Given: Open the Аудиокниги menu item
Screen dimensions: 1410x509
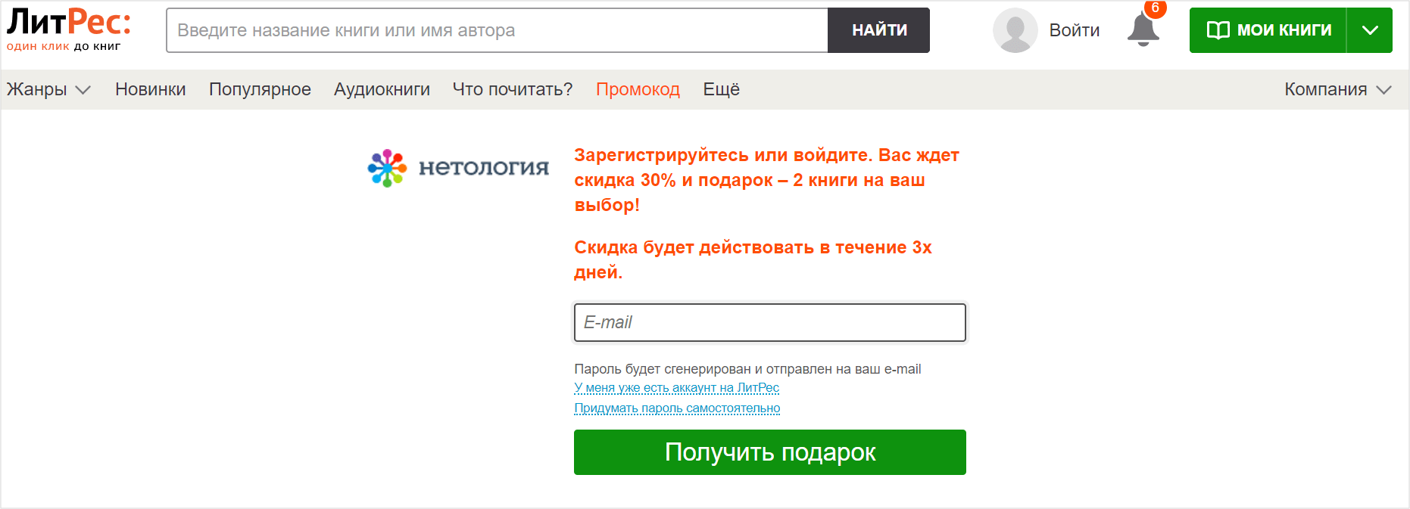Looking at the screenshot, I should click(x=382, y=89).
